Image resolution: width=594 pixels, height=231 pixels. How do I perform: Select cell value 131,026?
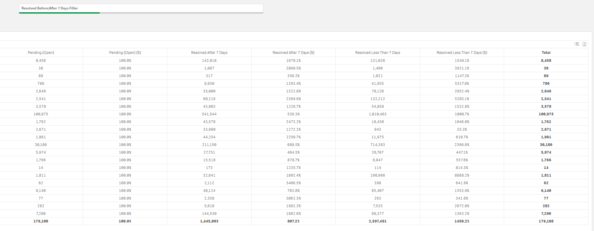(x=378, y=61)
